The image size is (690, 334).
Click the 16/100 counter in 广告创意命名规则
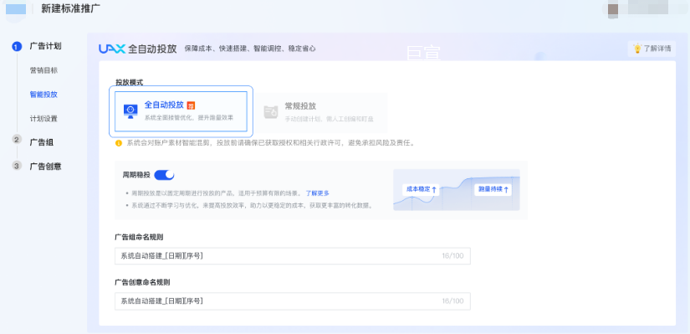[x=452, y=301]
